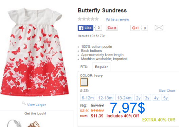Screen dimensions: 179x127
Task: Select size 6-12m
Action: tap(88, 98)
